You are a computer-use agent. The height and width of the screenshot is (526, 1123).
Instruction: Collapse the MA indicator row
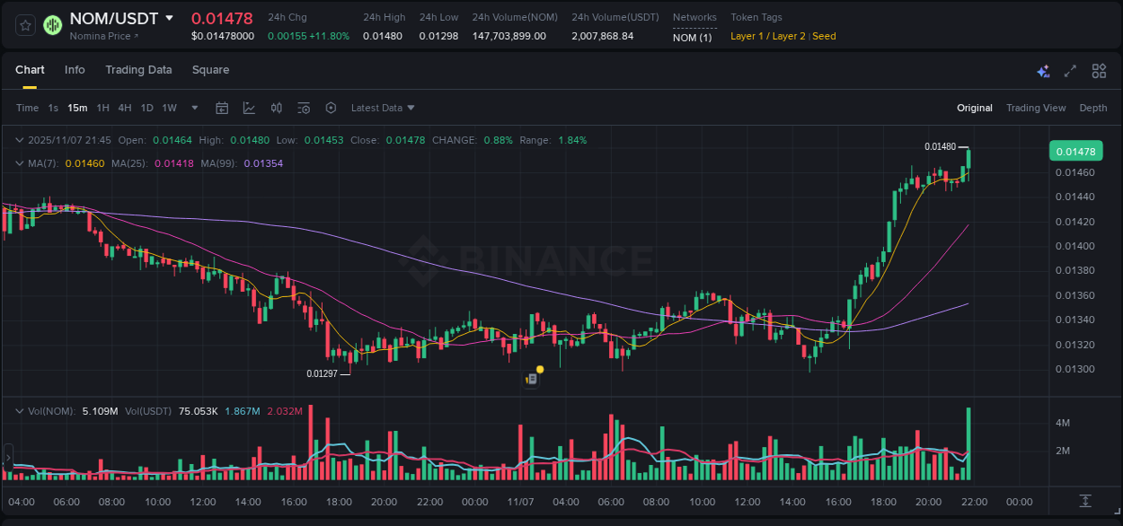pyautogui.click(x=19, y=163)
